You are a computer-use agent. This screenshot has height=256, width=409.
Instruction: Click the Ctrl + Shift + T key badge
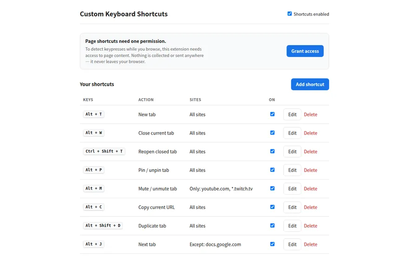tap(104, 151)
